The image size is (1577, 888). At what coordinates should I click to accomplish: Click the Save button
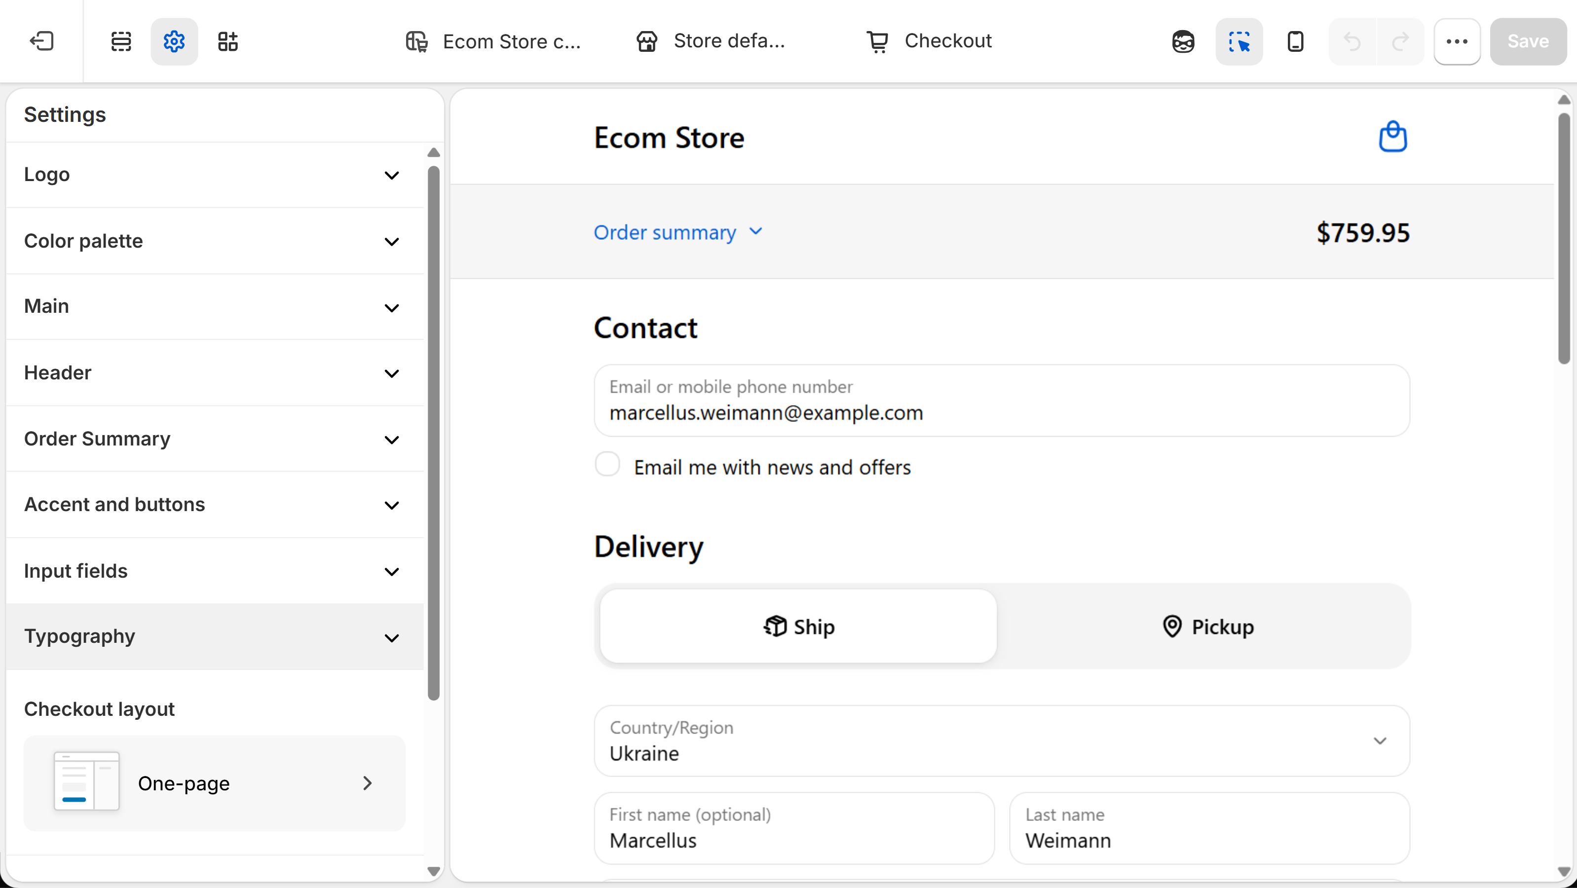point(1528,41)
